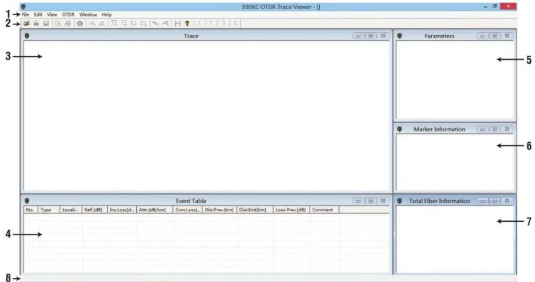This screenshot has height=282, width=535.
Task: Close the Total Fiber Information panel
Action: click(508, 200)
